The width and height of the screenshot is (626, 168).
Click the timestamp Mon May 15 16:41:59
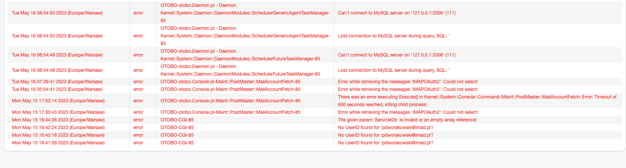point(58,143)
